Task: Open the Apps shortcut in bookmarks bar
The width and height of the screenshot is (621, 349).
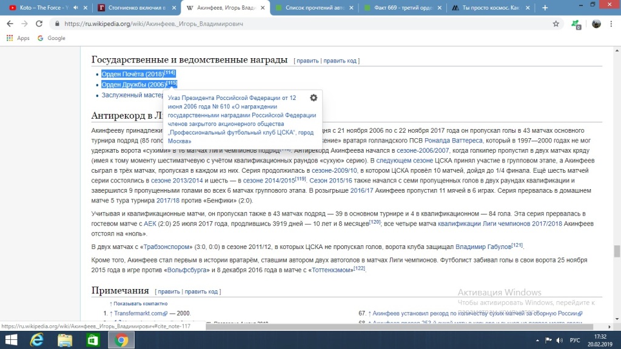Action: coord(18,38)
